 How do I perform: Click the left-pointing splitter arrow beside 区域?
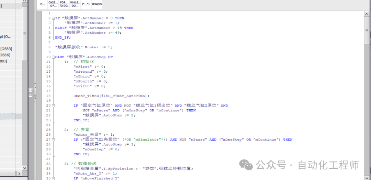pyautogui.click(x=35, y=87)
